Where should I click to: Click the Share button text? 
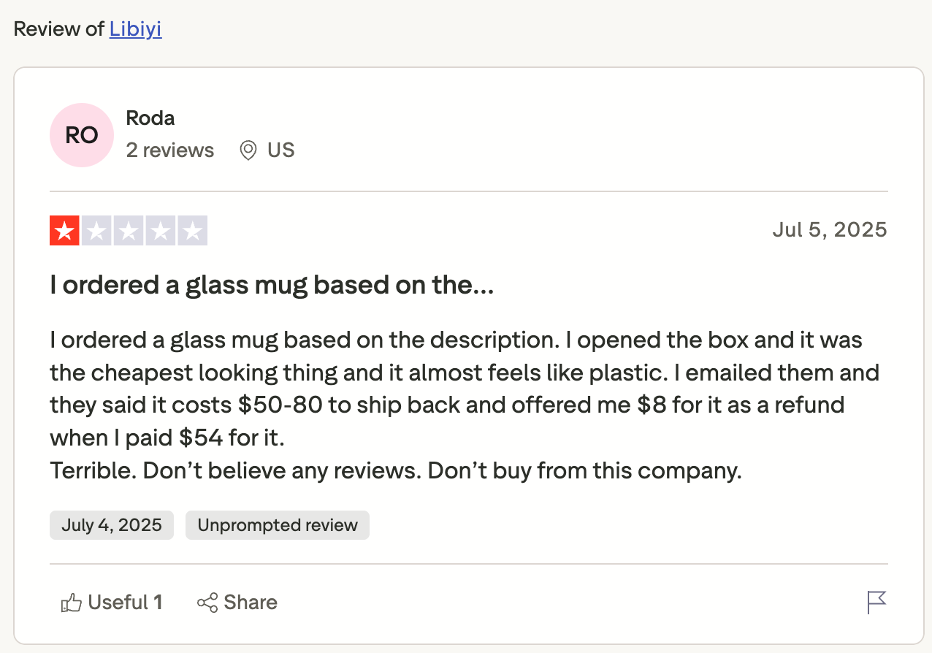pyautogui.click(x=251, y=603)
